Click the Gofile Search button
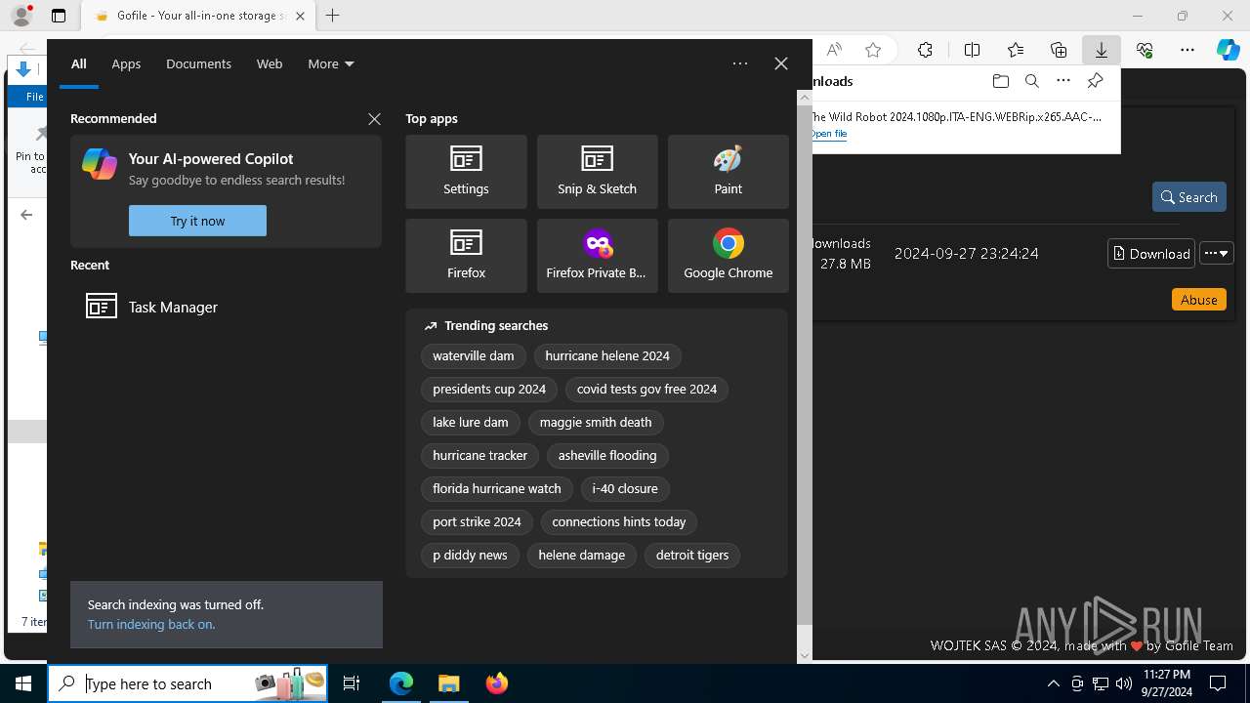 (1188, 197)
